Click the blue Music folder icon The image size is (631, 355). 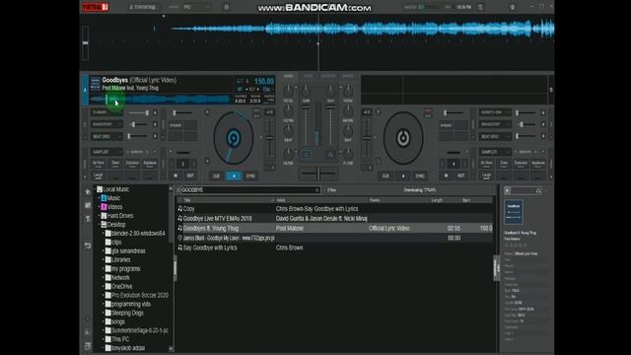[x=104, y=198]
